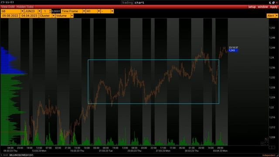Click the 6B symbol input field
The width and height of the screenshot is (279, 157).
[x=11, y=11]
